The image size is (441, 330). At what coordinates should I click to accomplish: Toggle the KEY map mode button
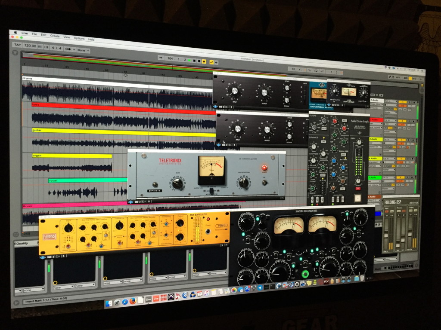tap(398, 77)
